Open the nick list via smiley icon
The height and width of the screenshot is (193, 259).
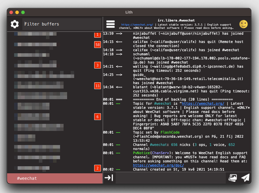click(x=243, y=24)
